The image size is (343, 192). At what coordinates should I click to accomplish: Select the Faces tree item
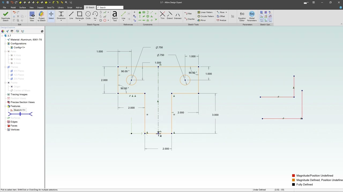pyautogui.click(x=14, y=126)
